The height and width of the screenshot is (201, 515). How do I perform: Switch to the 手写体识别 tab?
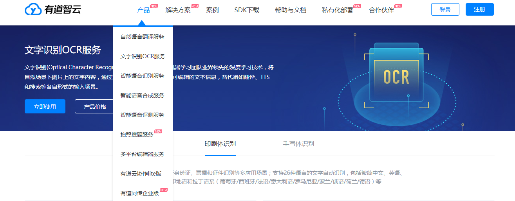pos(298,144)
